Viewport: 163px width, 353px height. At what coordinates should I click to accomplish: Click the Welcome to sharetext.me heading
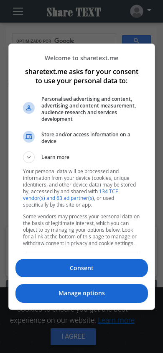[81, 58]
